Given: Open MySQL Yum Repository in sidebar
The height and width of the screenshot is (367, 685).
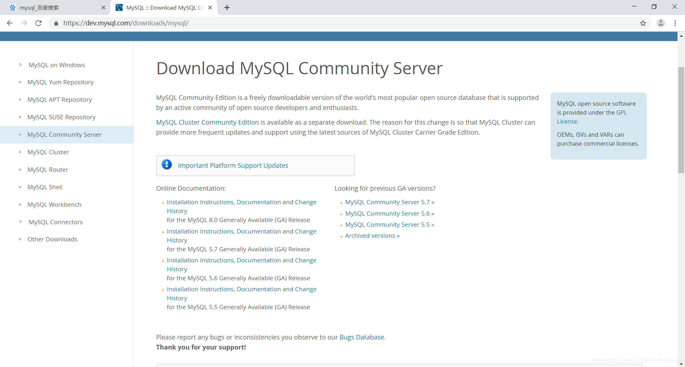Looking at the screenshot, I should [x=61, y=82].
